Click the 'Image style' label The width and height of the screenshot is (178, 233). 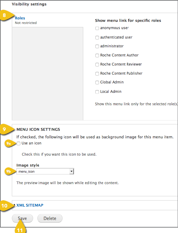click(x=28, y=165)
